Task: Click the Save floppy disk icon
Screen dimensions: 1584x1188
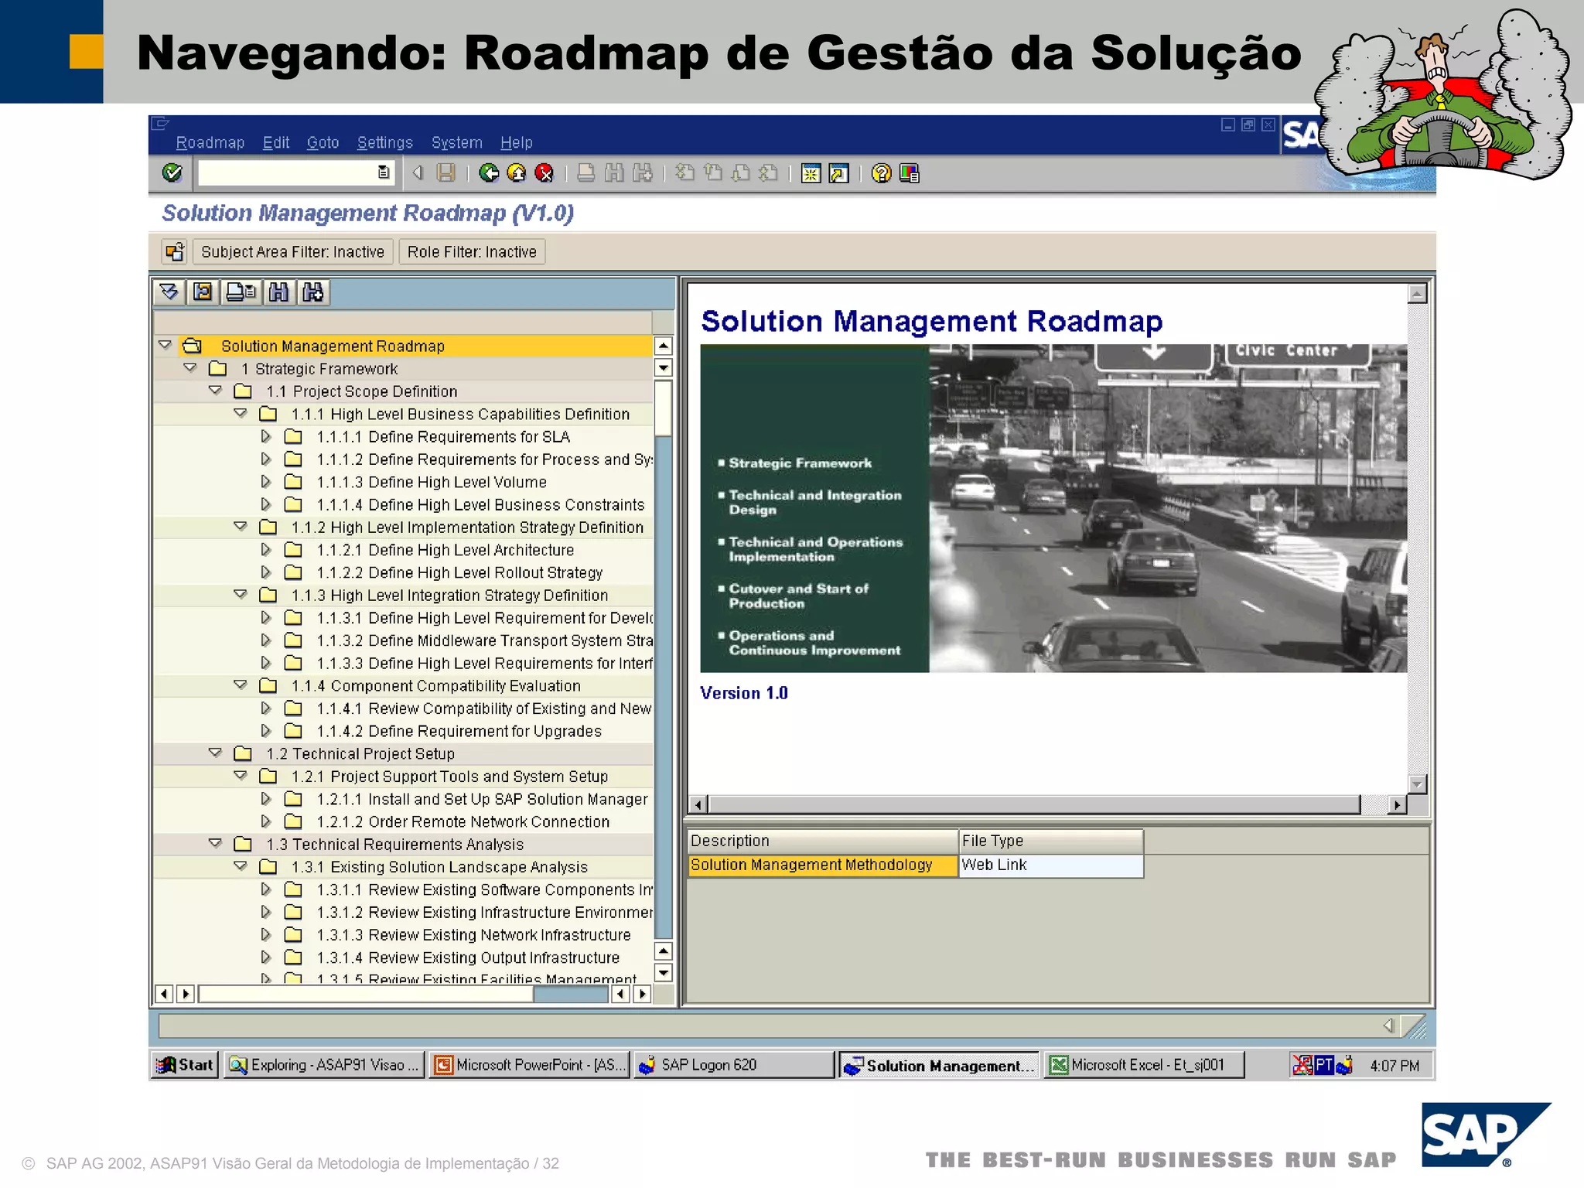Action: pyautogui.click(x=445, y=173)
